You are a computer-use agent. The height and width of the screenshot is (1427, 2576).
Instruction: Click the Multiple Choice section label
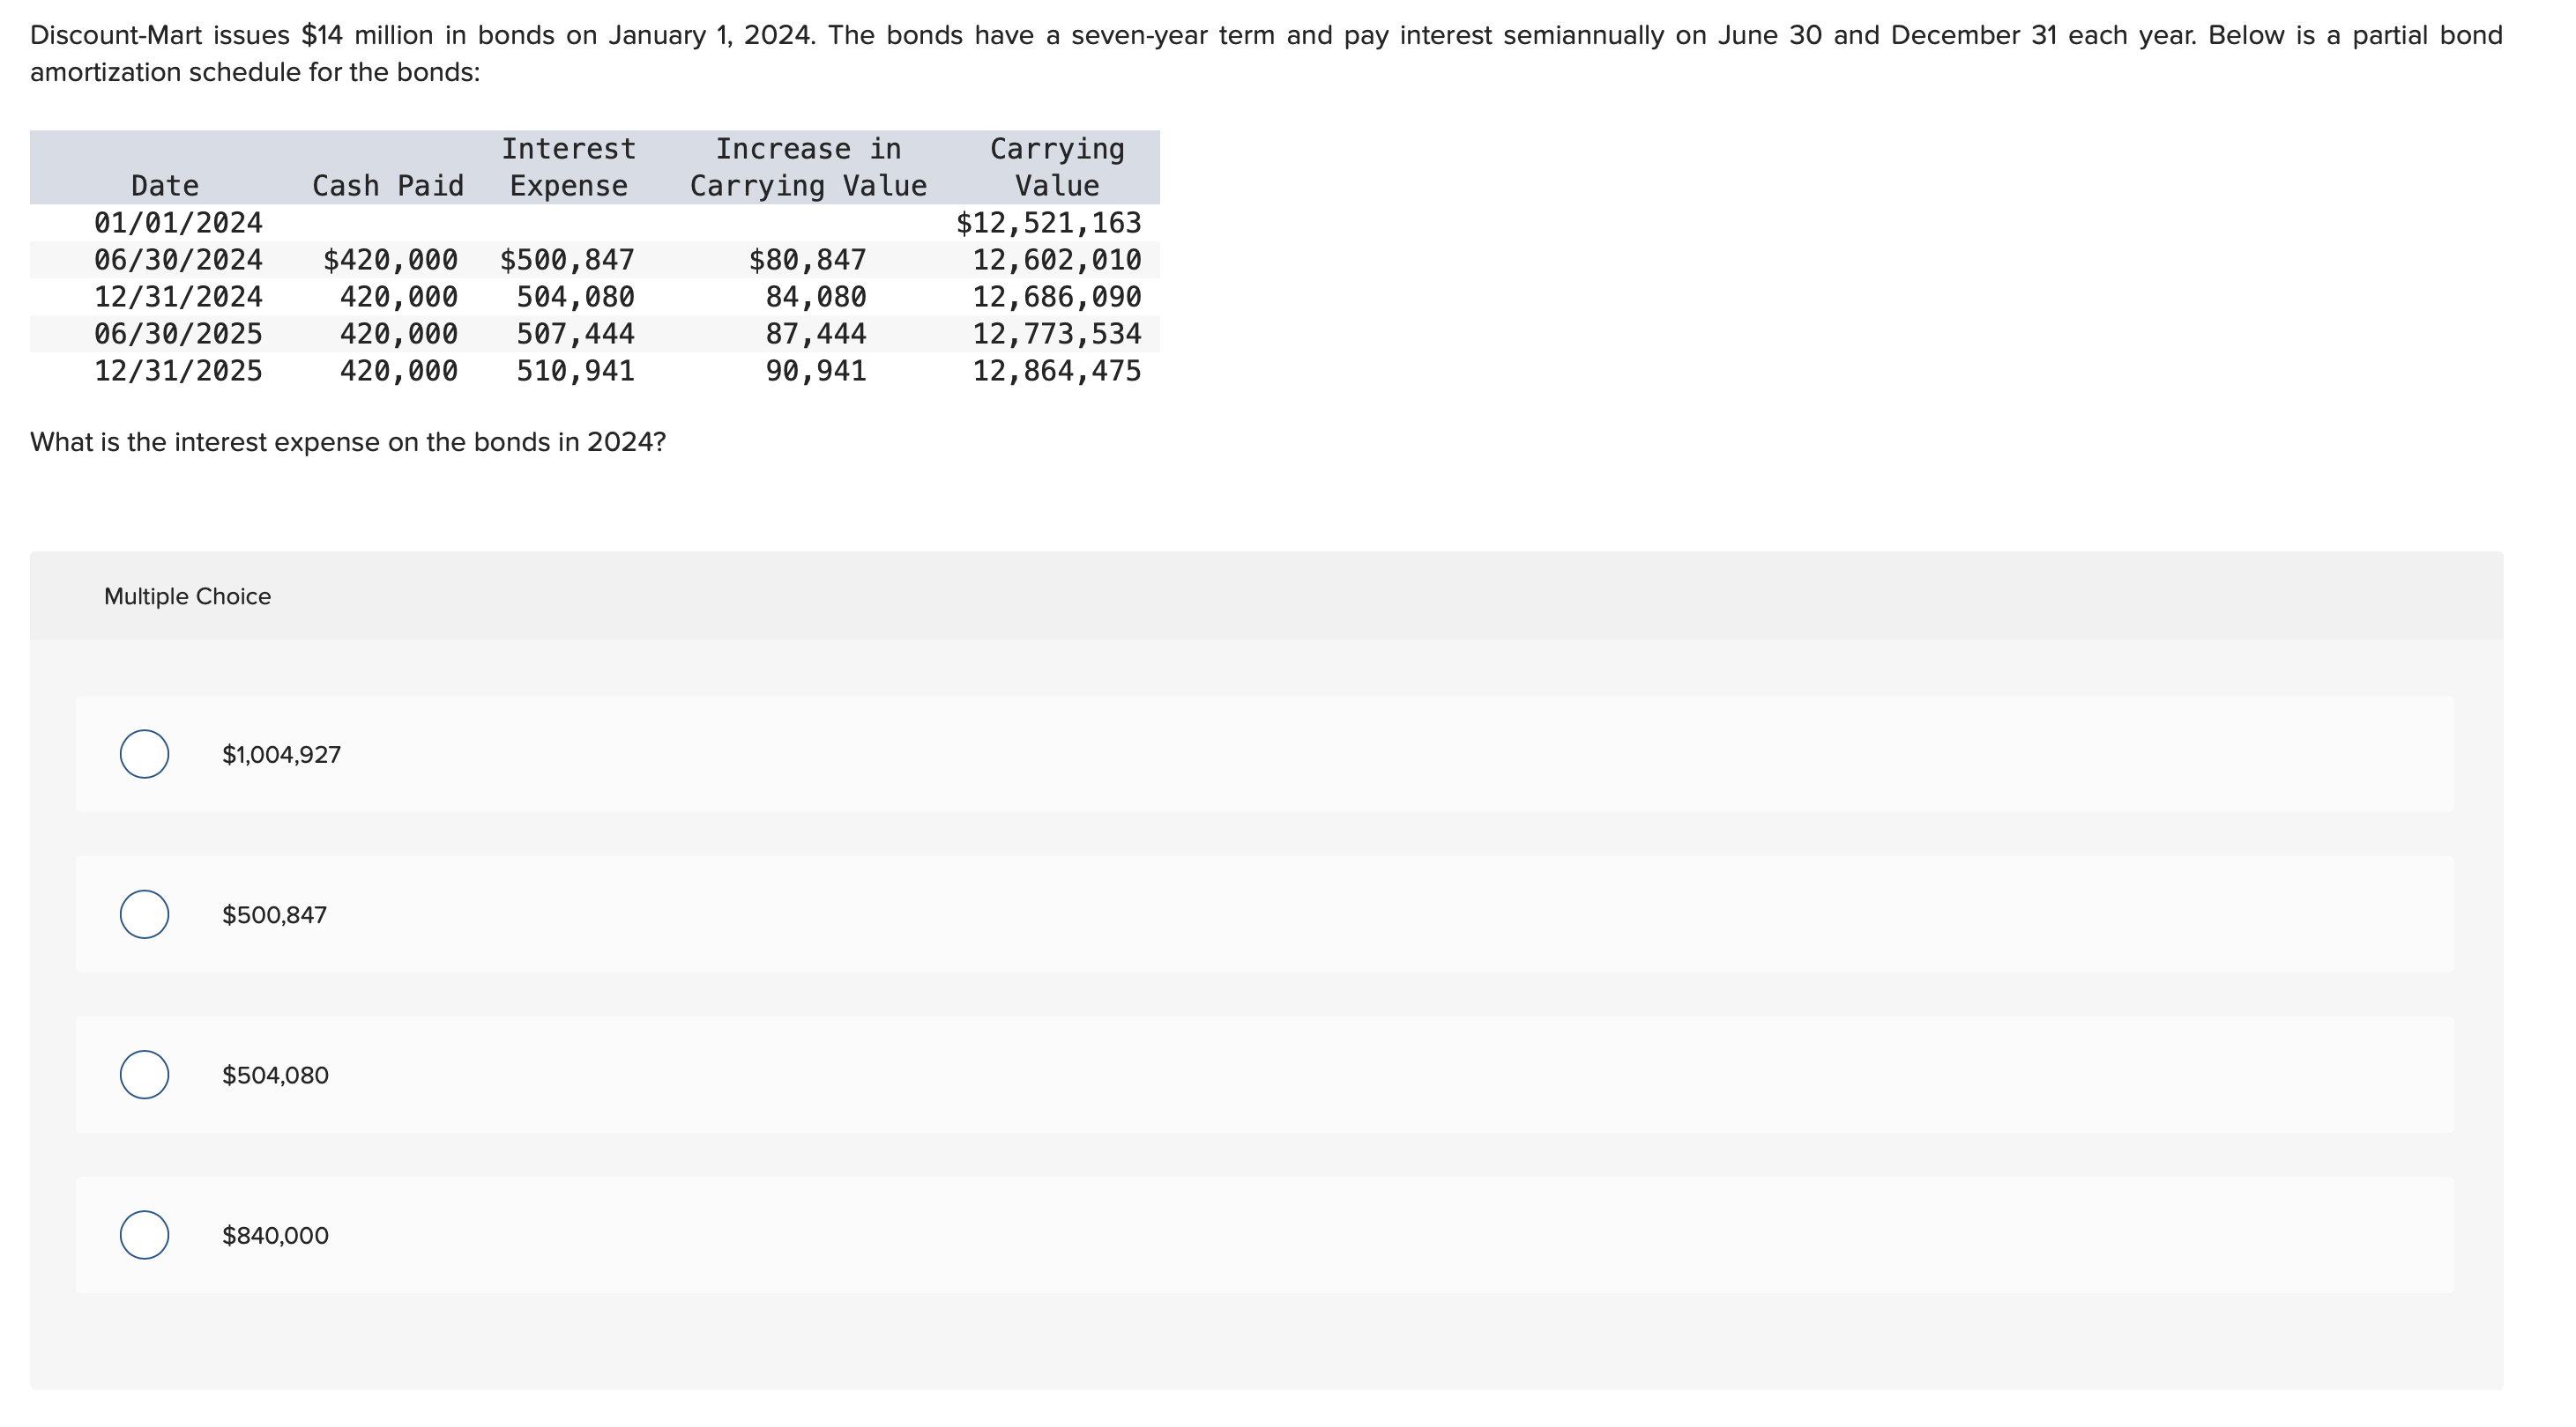186,595
